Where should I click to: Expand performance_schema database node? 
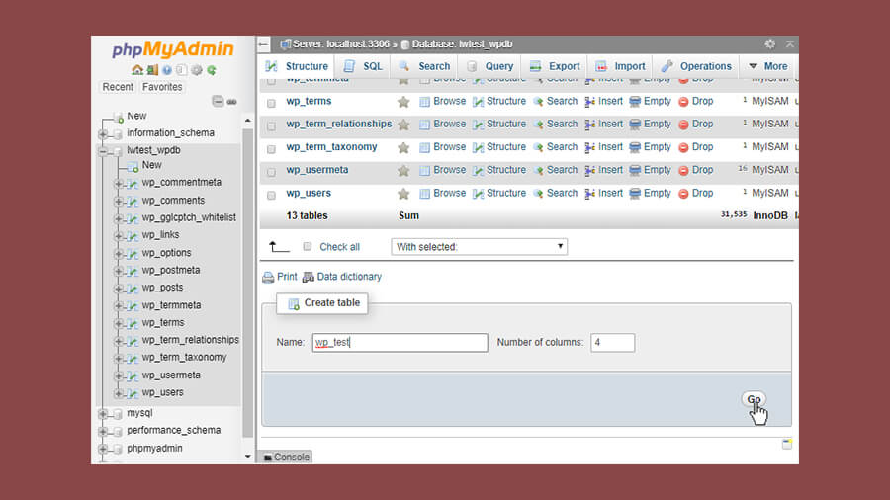103,432
